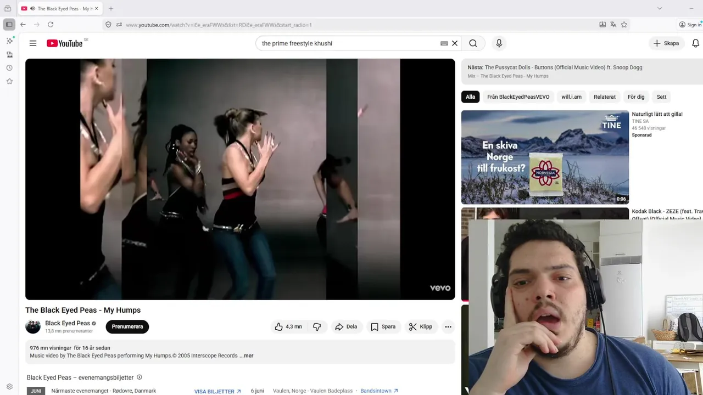Run the search with magnifier button
The height and width of the screenshot is (395, 703).
pos(473,43)
